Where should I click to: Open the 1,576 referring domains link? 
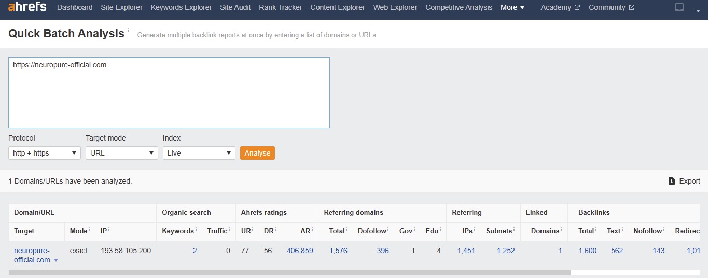tap(338, 251)
